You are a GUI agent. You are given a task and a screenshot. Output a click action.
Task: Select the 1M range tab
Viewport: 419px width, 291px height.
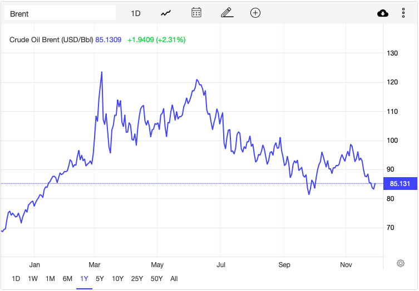(x=50, y=278)
